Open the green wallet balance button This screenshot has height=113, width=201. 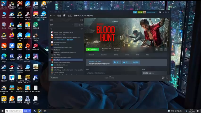click(140, 12)
